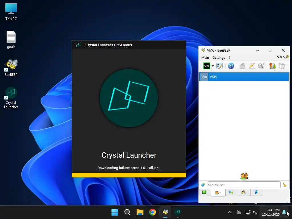Open the Main menu in BeeBEEP

point(205,58)
